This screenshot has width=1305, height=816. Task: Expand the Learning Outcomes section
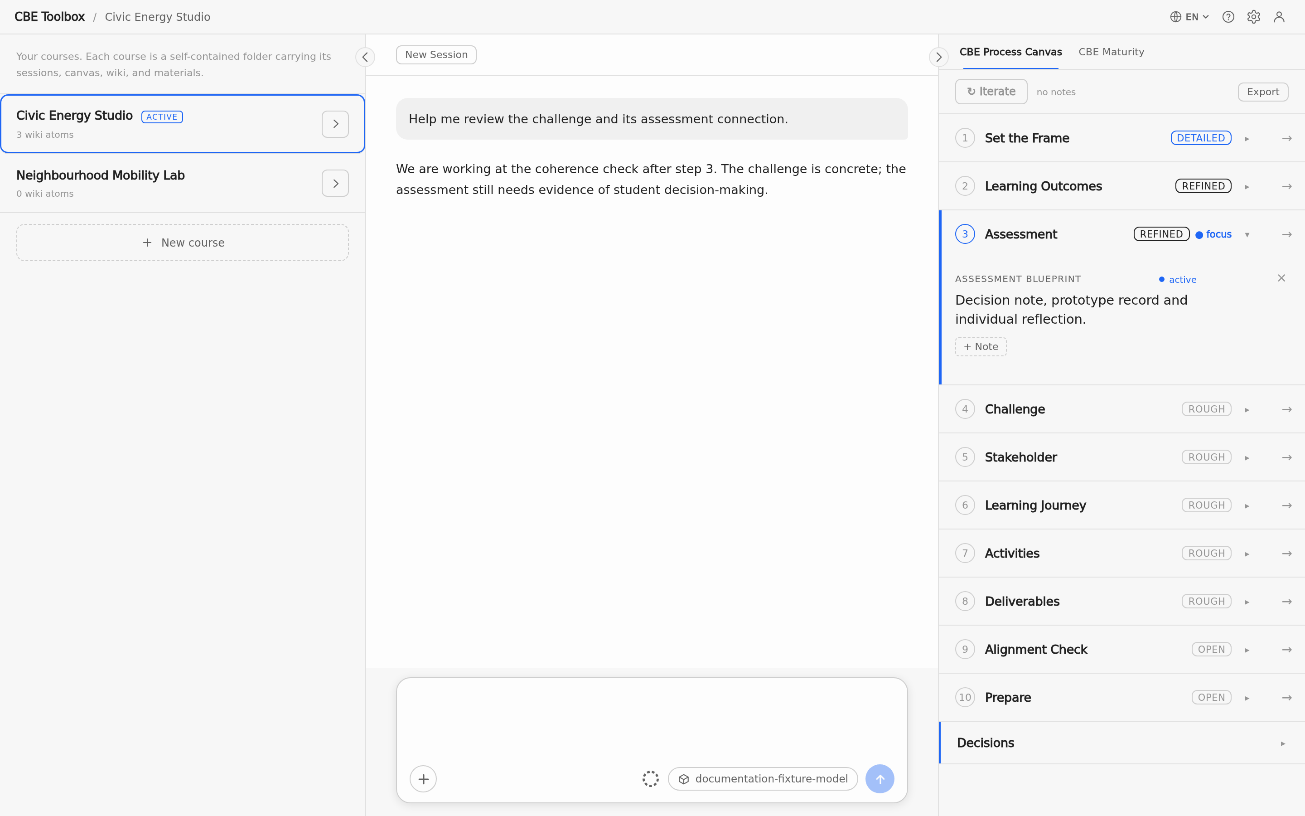1247,187
